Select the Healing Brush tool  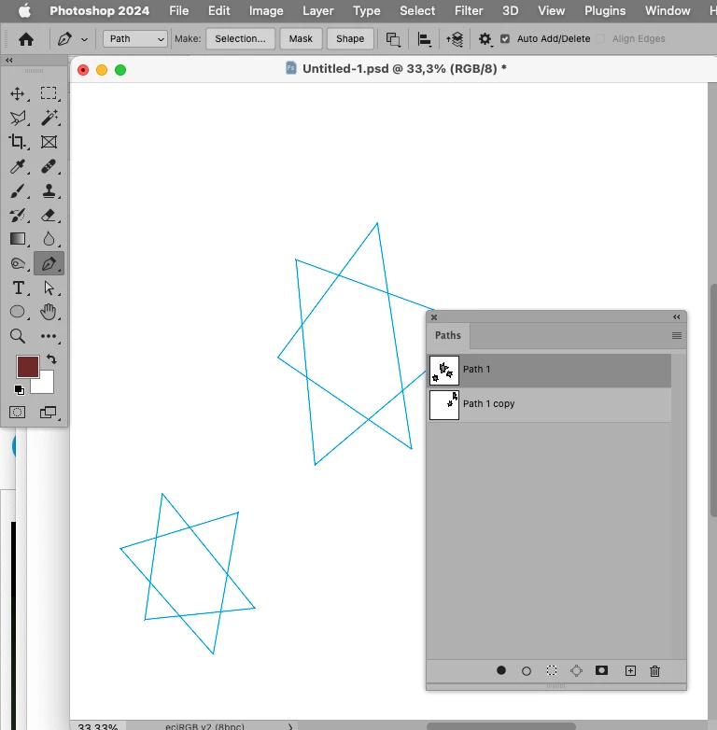coord(49,166)
